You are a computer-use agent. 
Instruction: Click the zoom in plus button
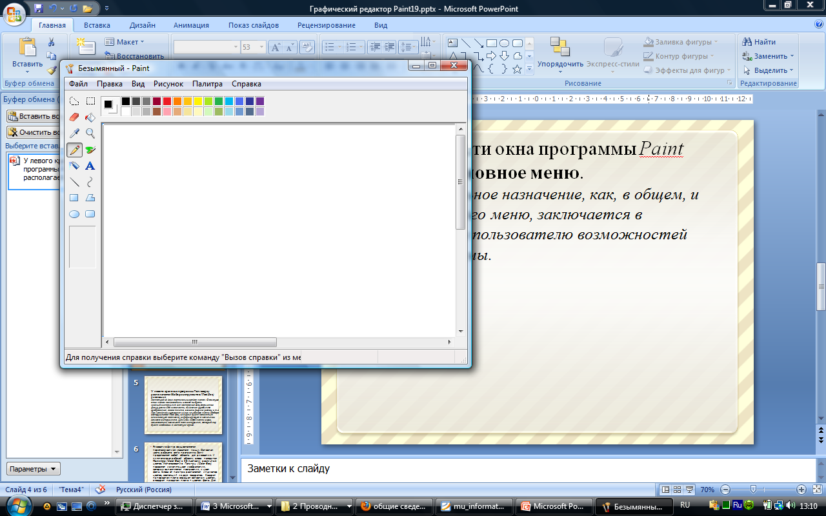(801, 490)
